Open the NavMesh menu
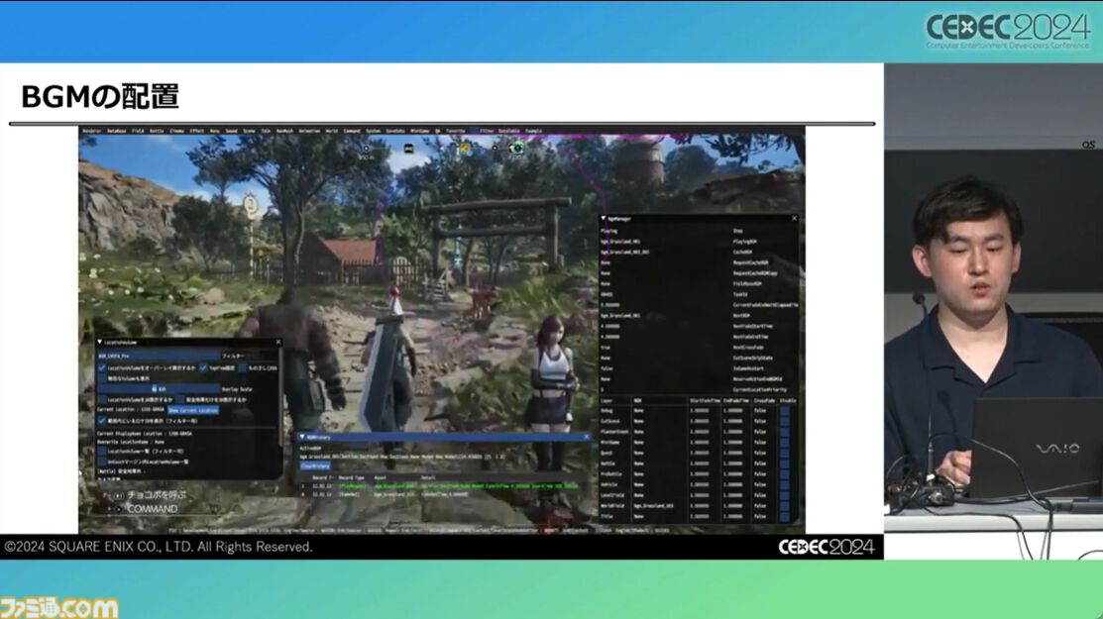This screenshot has height=619, width=1103. [284, 131]
